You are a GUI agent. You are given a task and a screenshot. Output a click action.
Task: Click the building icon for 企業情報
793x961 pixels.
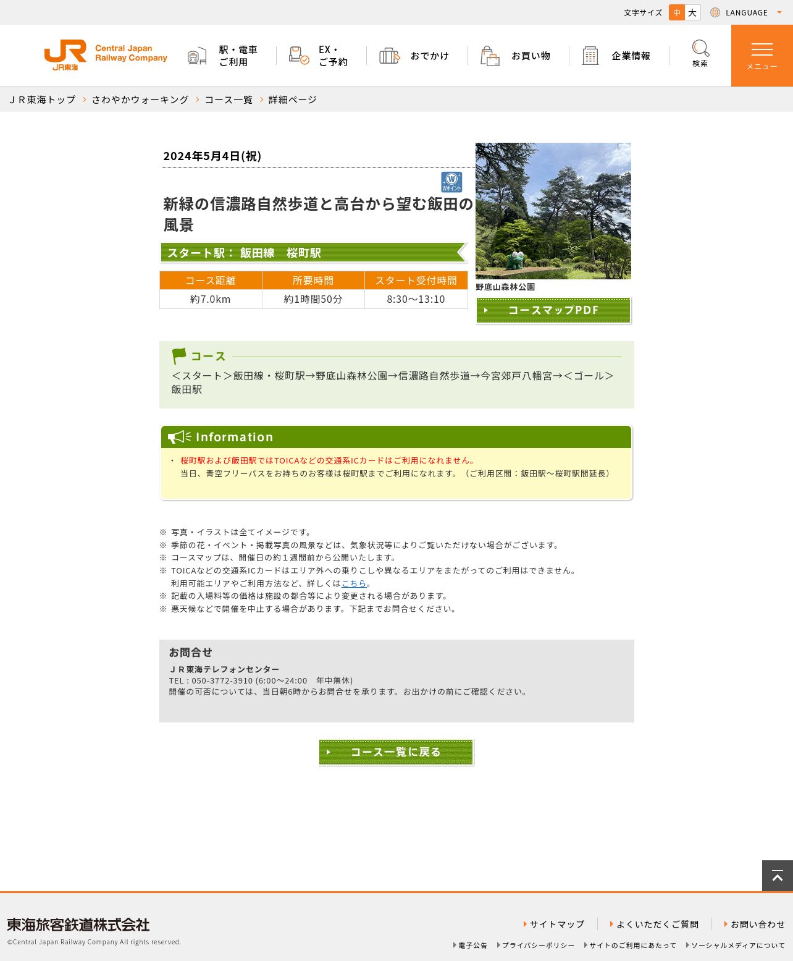coord(590,56)
